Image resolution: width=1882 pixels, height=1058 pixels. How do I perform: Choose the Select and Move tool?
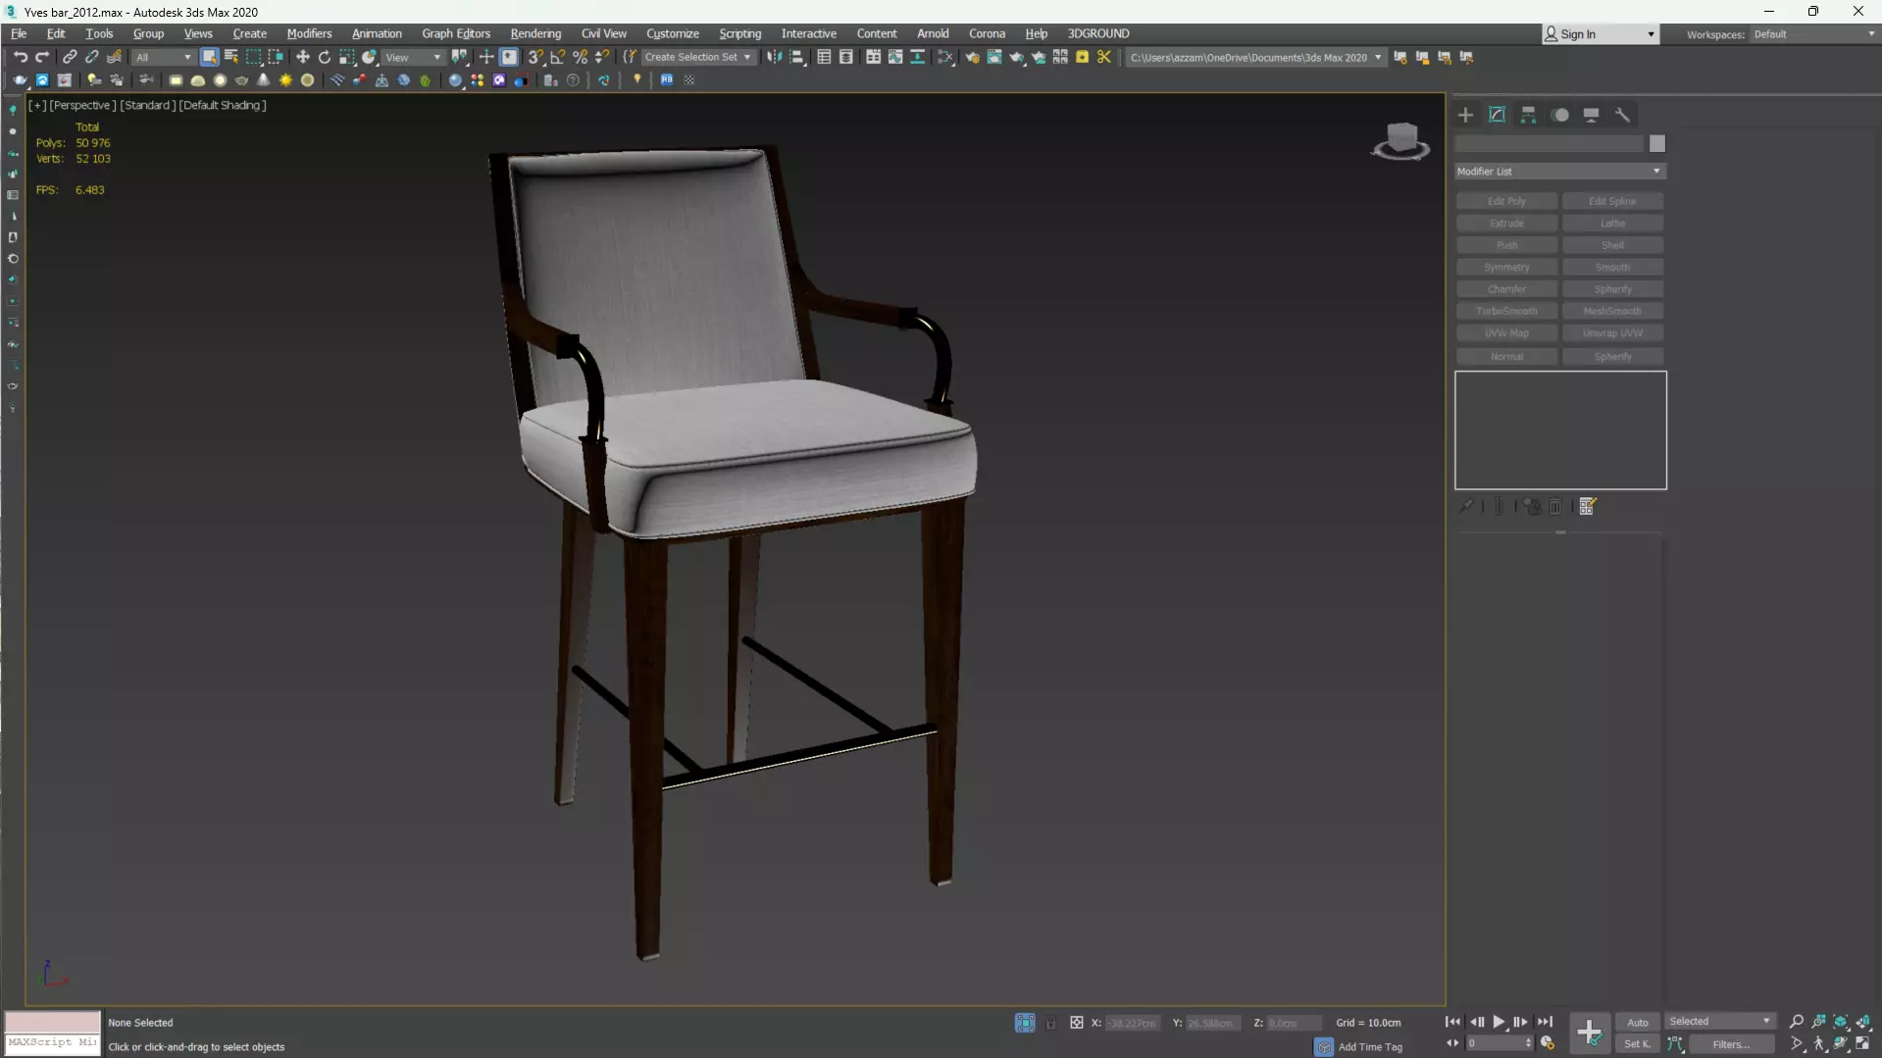(x=302, y=57)
